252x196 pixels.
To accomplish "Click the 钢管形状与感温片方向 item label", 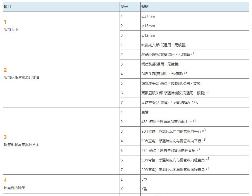I will (x=22, y=145).
